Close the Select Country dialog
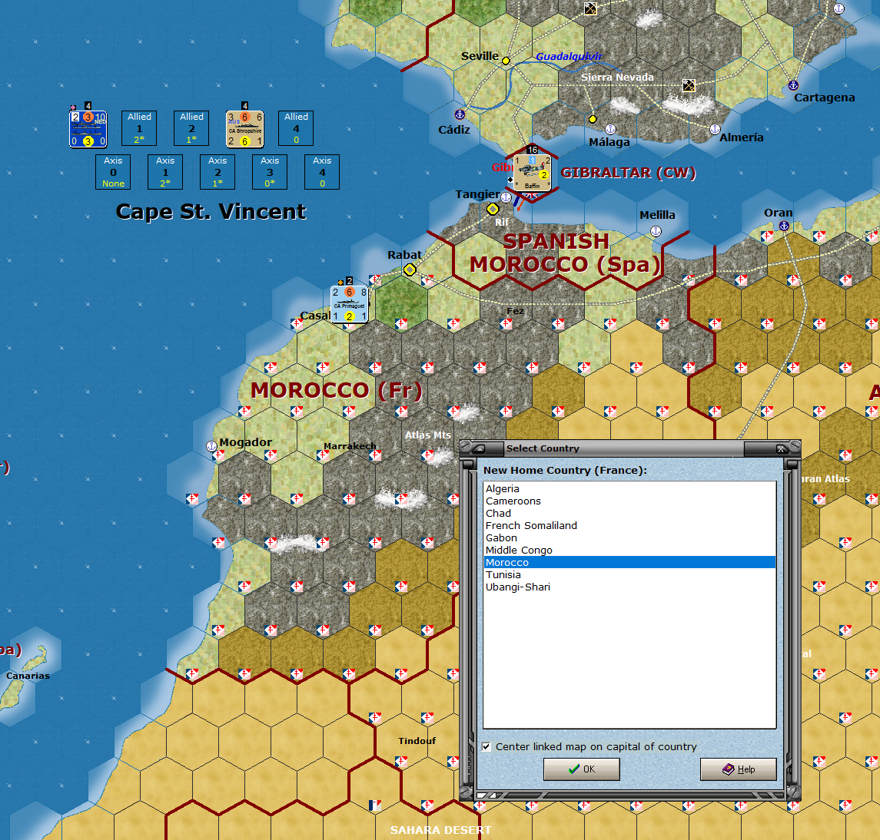The image size is (880, 840). [781, 448]
